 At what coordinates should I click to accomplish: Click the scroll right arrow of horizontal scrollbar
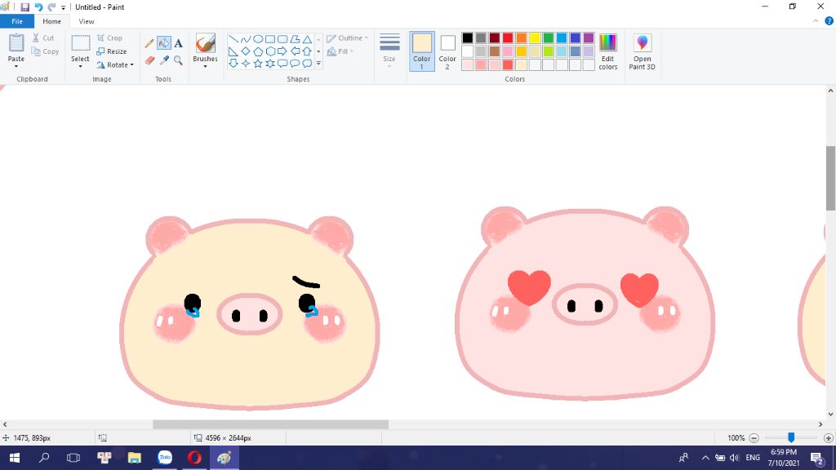click(820, 424)
